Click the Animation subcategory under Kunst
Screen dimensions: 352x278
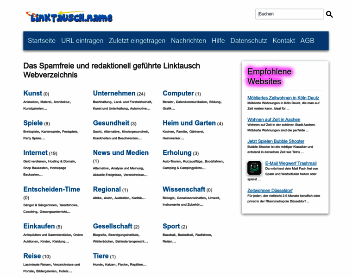click(31, 102)
